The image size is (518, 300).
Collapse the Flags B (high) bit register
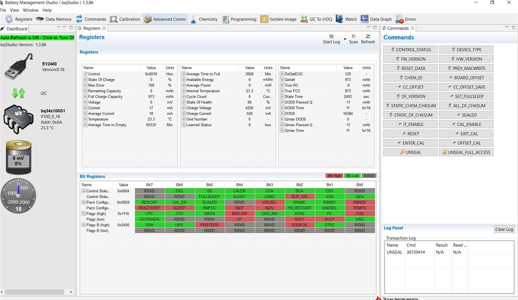(x=83, y=225)
